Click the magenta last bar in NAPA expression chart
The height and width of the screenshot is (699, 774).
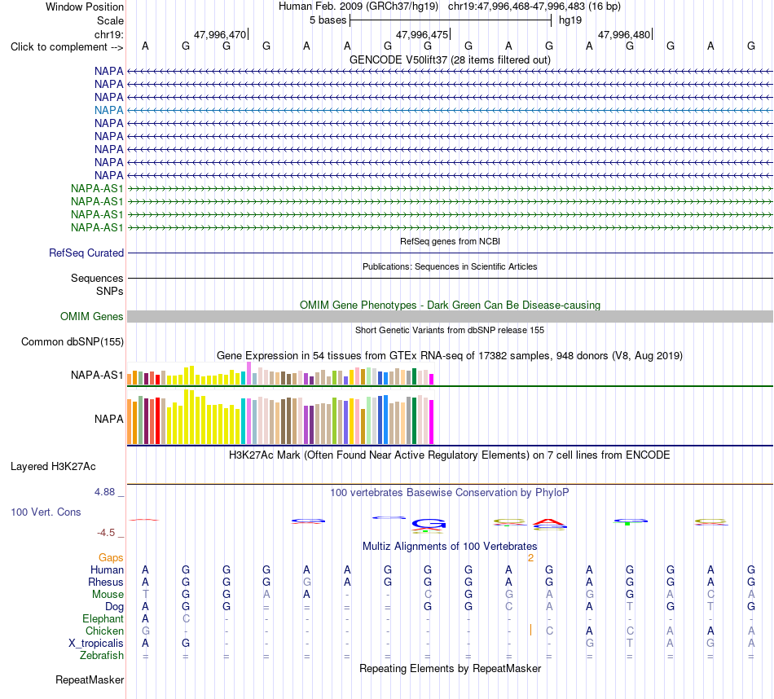click(431, 422)
